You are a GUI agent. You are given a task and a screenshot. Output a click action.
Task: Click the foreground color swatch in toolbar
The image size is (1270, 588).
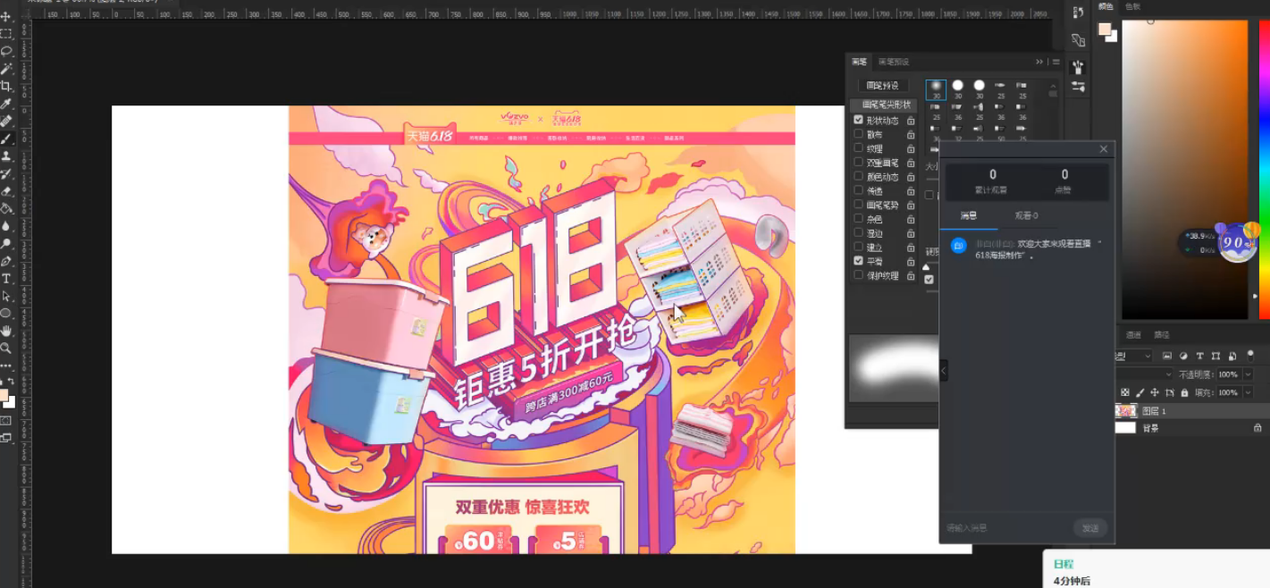coord(4,395)
